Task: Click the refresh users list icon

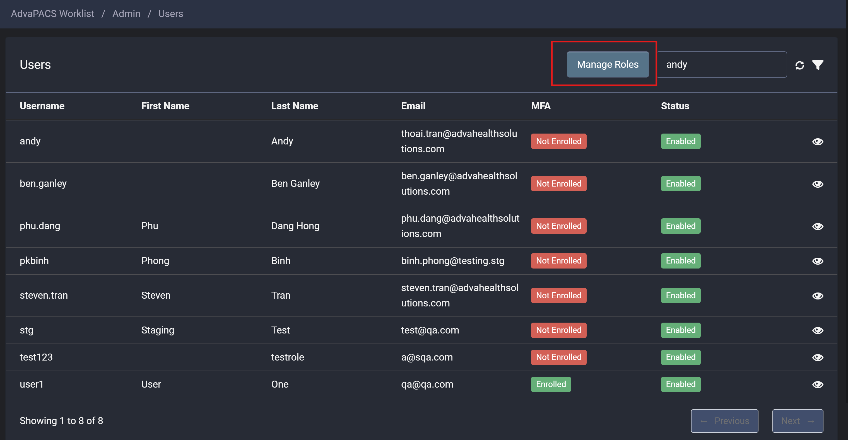Action: click(800, 65)
